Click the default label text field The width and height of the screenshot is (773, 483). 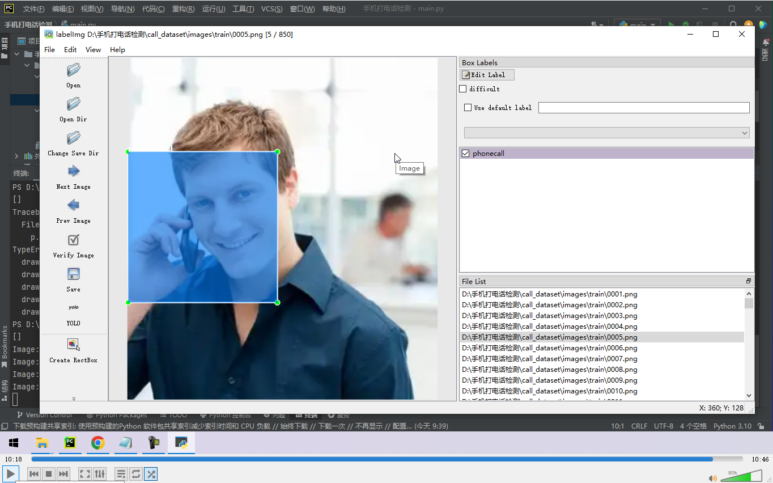click(644, 108)
